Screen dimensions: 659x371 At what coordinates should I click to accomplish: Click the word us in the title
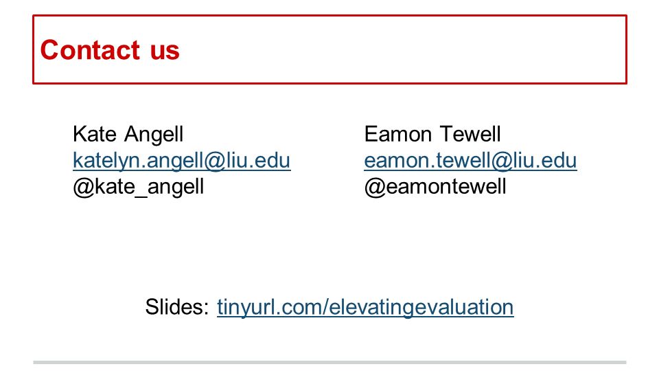pyautogui.click(x=165, y=52)
